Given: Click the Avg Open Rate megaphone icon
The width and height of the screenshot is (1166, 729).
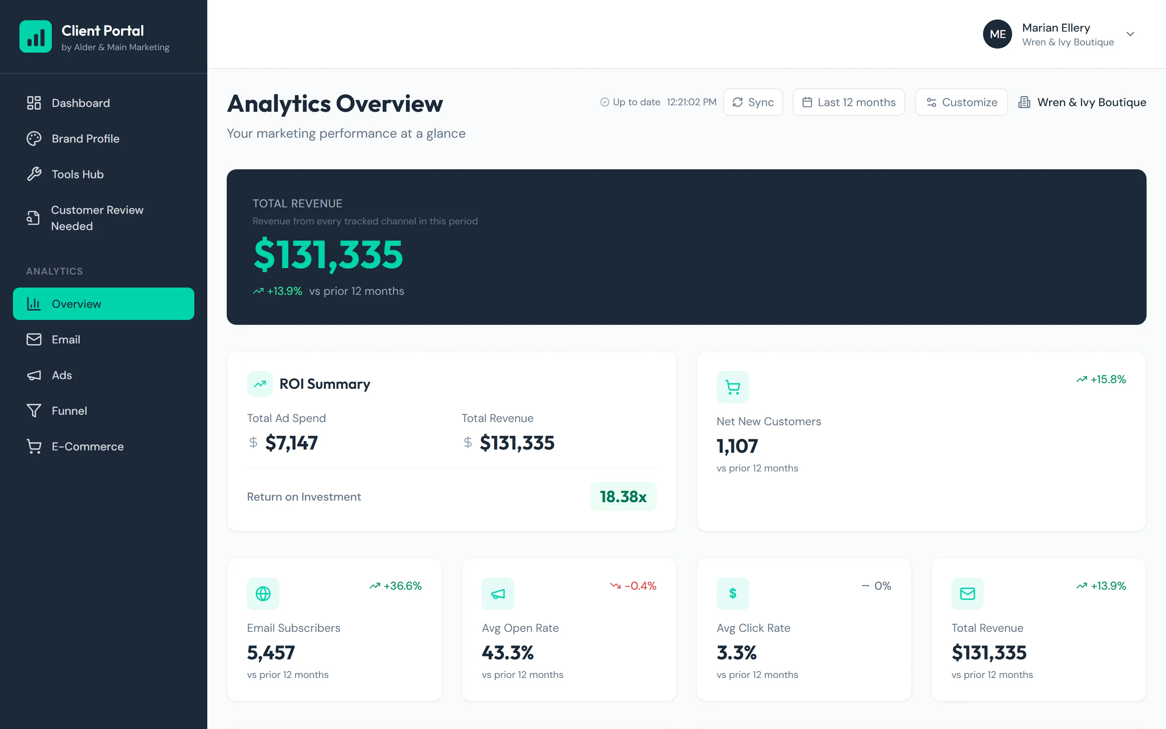Looking at the screenshot, I should [498, 593].
